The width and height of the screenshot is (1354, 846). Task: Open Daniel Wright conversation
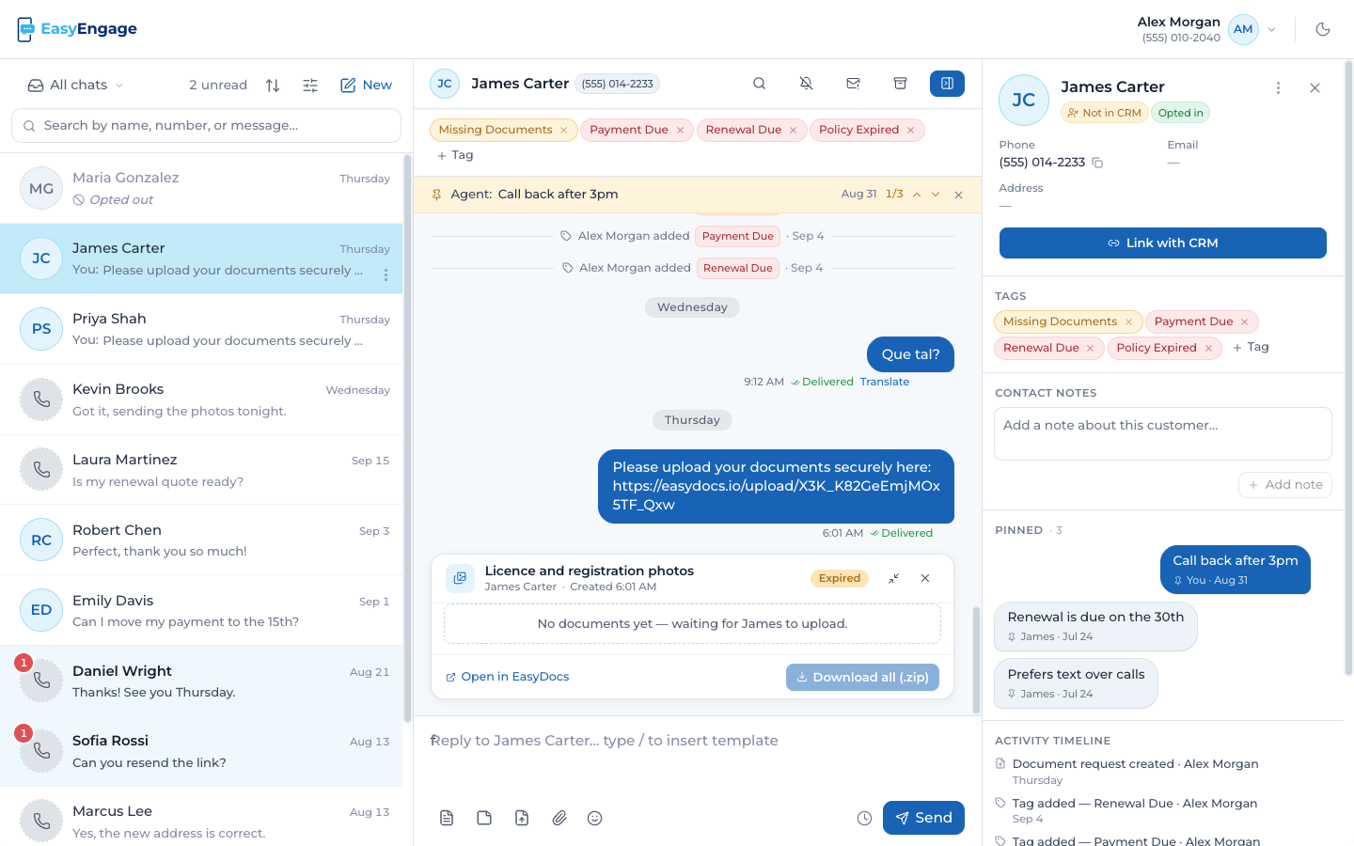click(201, 681)
